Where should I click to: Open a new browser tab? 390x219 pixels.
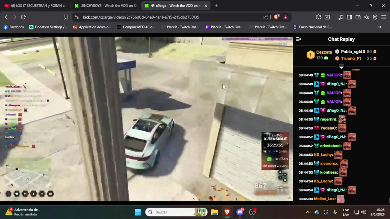tap(216, 6)
